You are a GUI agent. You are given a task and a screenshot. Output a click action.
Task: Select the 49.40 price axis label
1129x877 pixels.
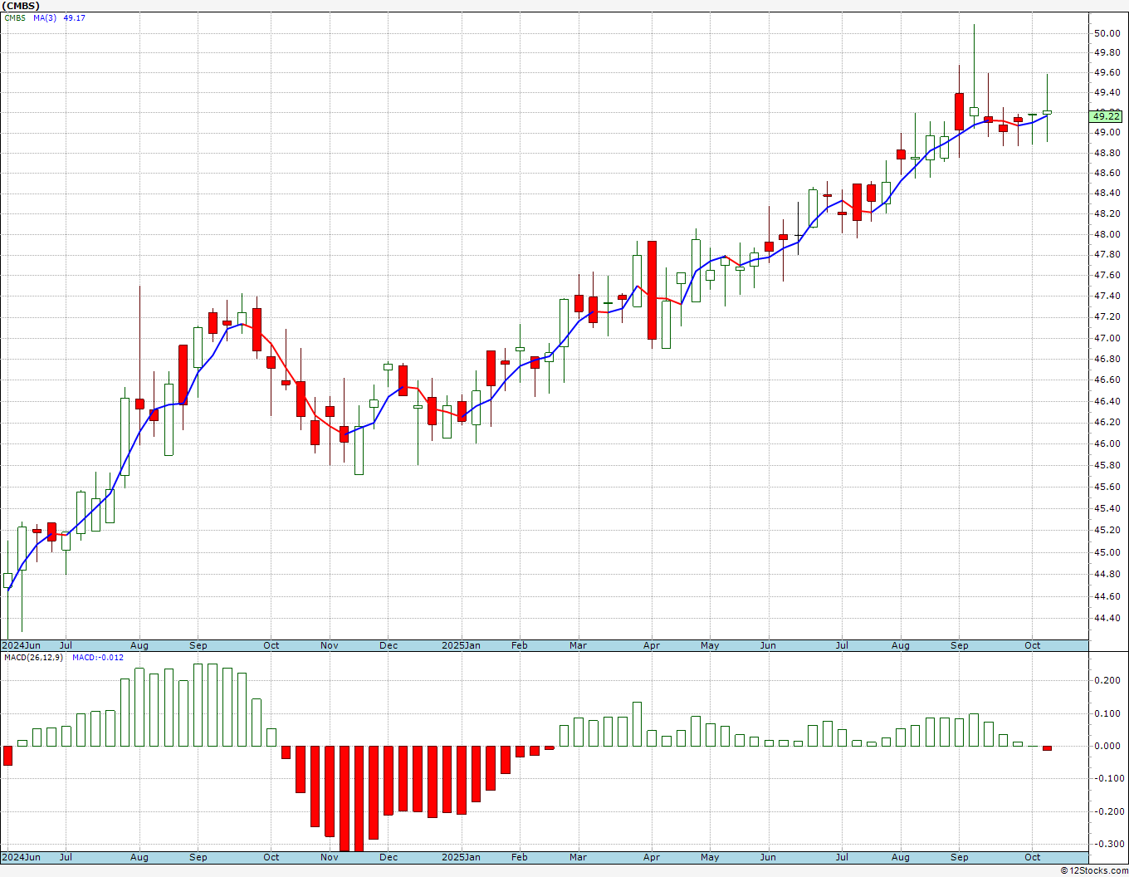pos(1107,92)
